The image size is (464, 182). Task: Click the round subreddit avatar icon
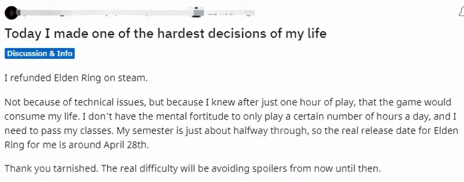(x=12, y=14)
